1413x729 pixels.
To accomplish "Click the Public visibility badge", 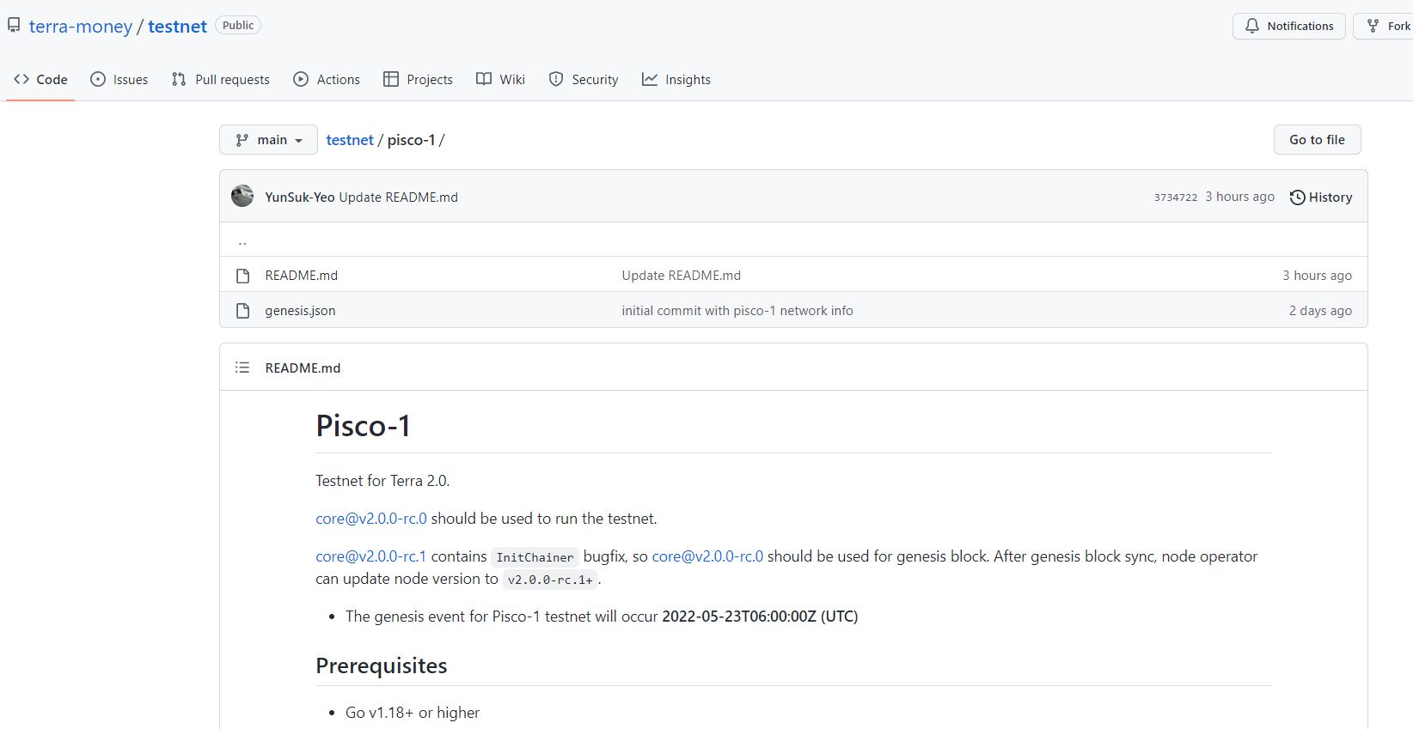I will tap(238, 26).
